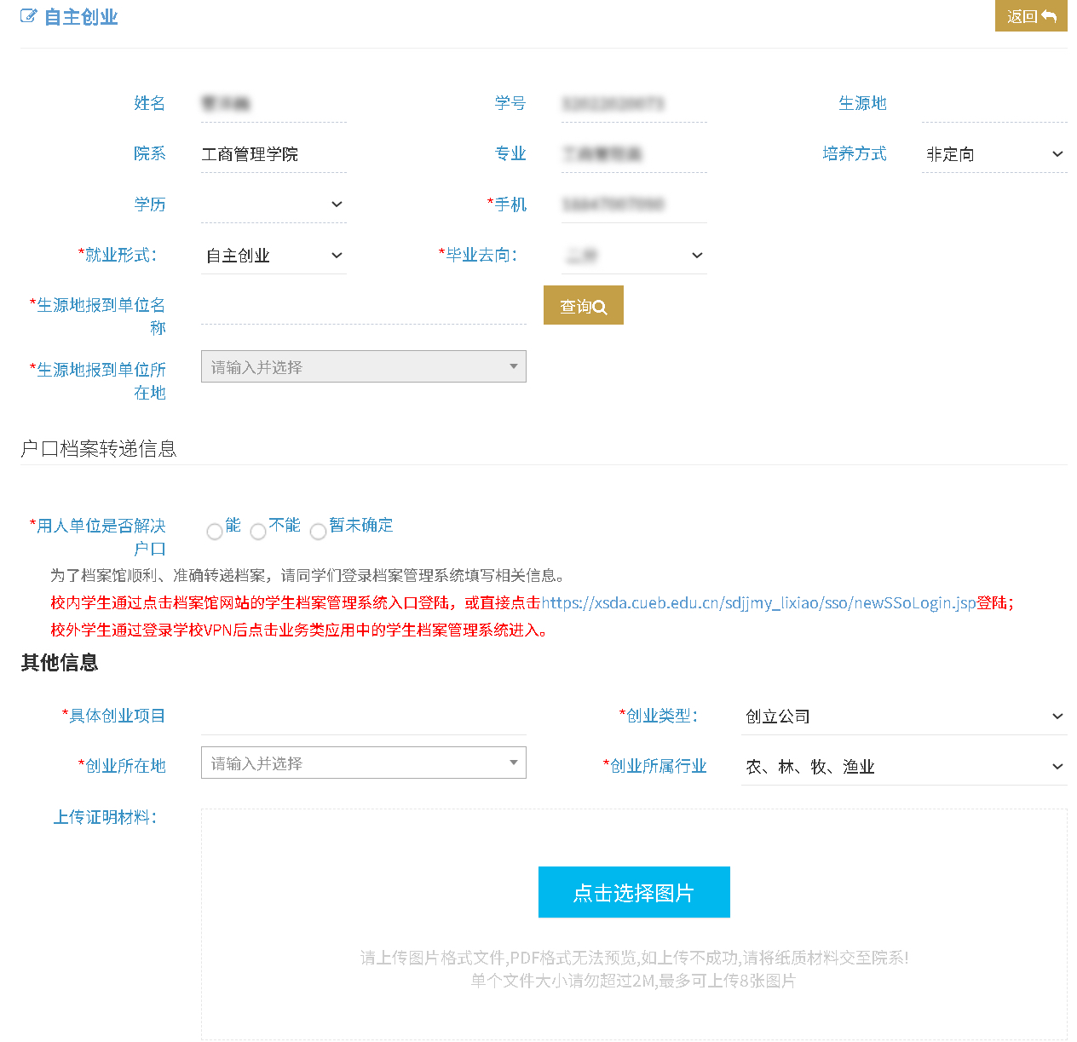Open the 生源地报到单位所在地 select box
1077x1042 pixels.
(363, 367)
